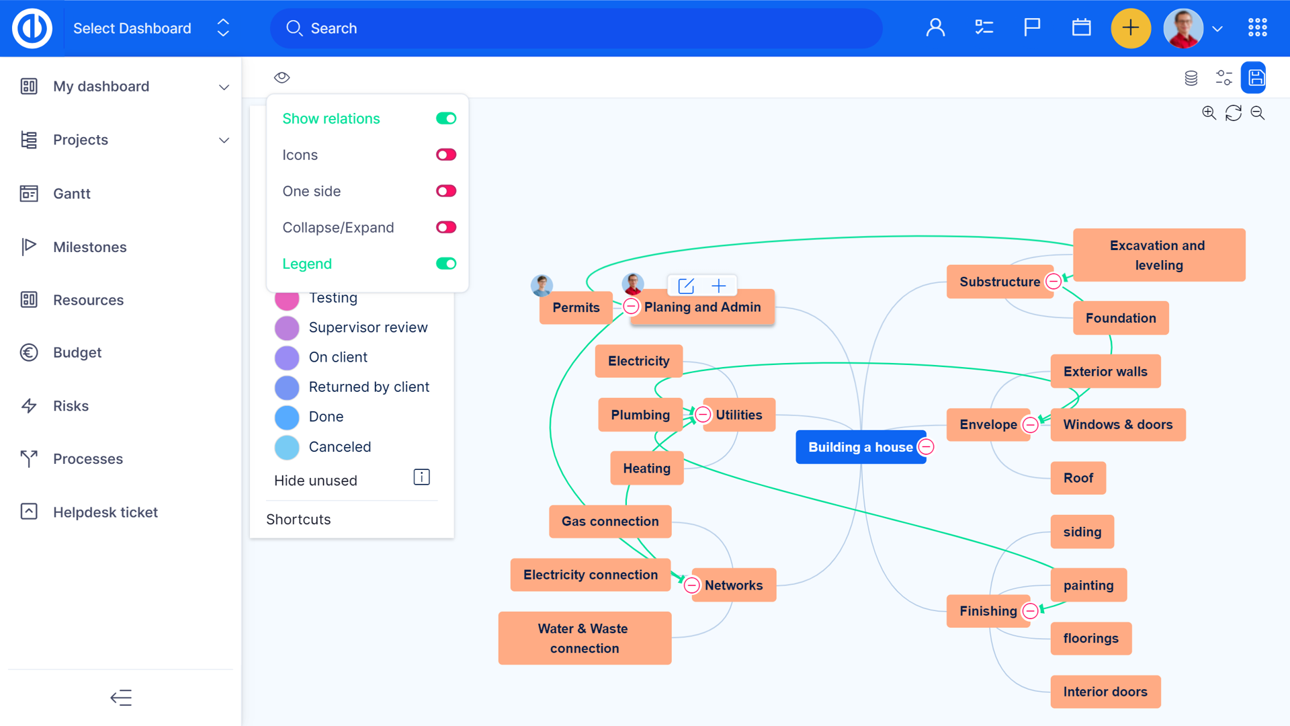Collapse the Projects sidebar section
This screenshot has width=1290, height=726.
[224, 140]
